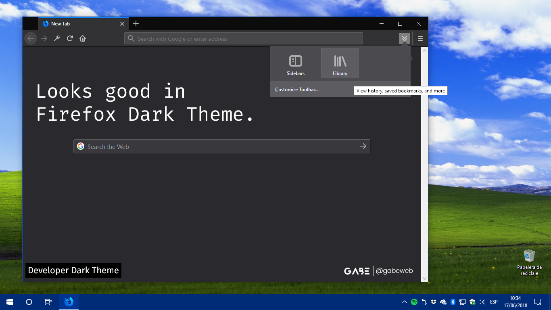The height and width of the screenshot is (310, 551).
Task: Go to the Firefox home page
Action: tap(83, 38)
